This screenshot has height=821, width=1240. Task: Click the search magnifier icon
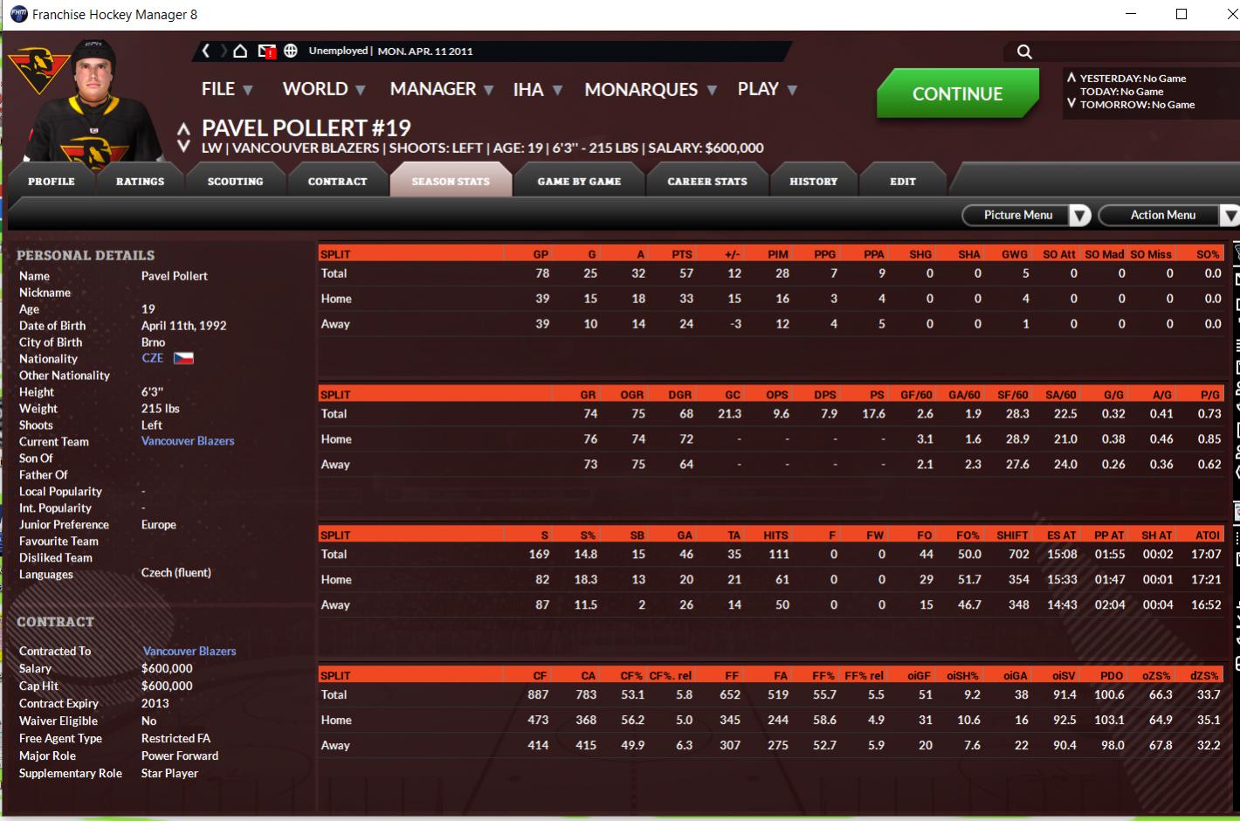click(1024, 52)
